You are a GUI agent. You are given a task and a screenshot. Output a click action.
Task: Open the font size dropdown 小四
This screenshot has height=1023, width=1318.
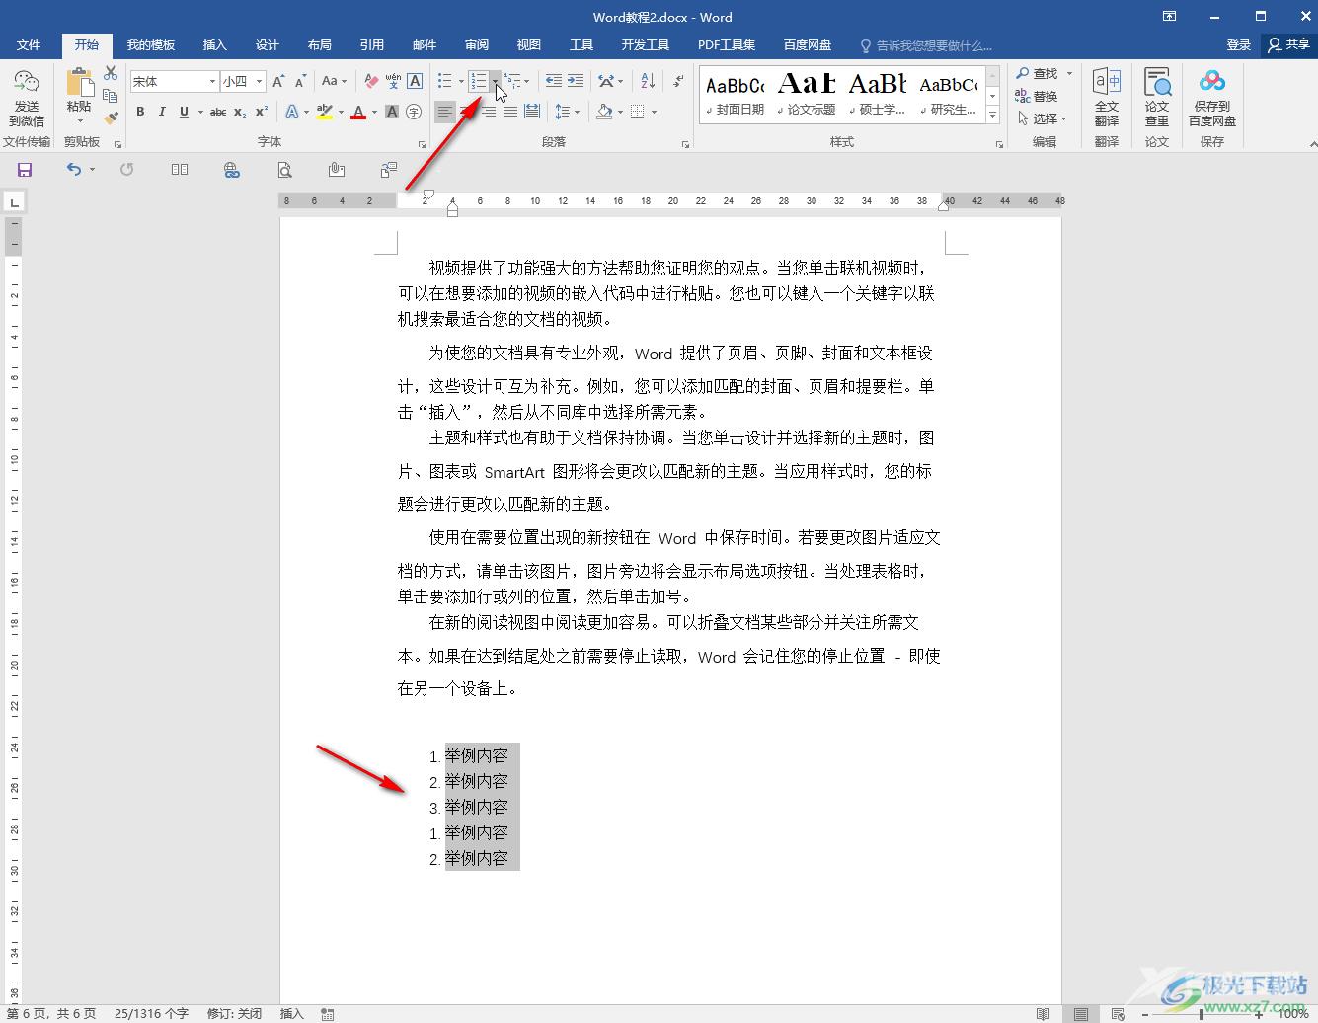(x=259, y=81)
